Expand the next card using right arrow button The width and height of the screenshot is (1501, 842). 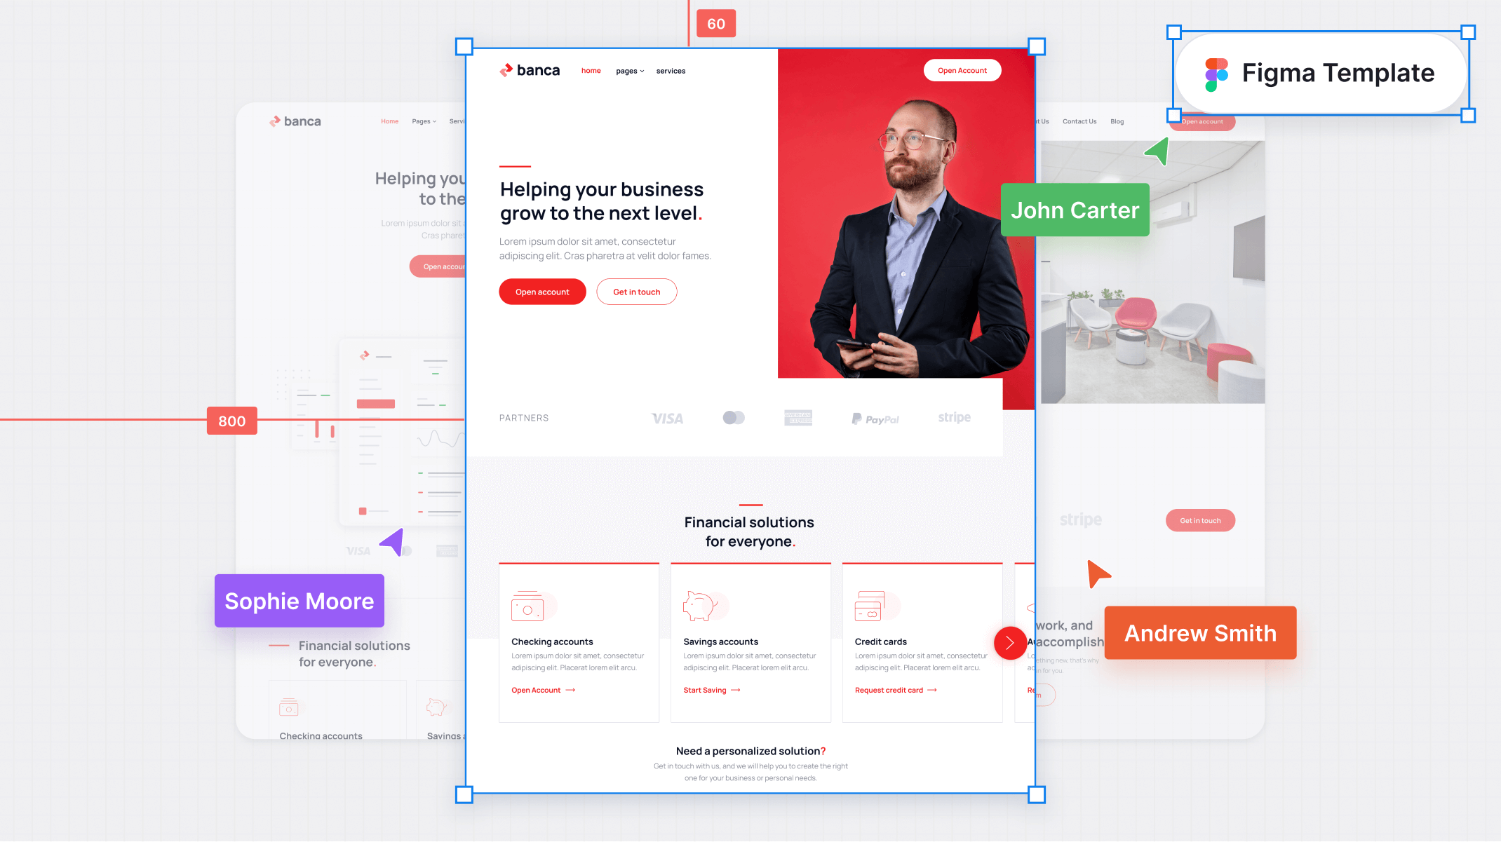coord(1010,643)
